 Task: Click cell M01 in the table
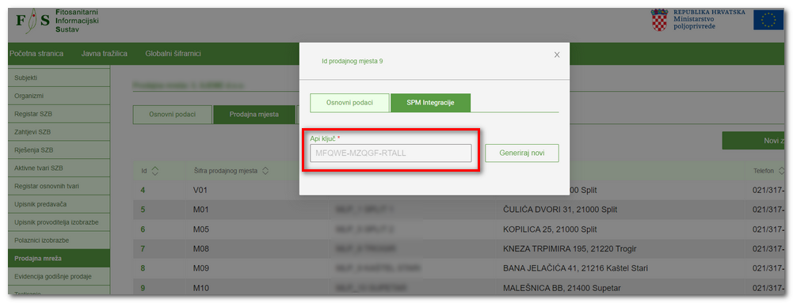200,210
